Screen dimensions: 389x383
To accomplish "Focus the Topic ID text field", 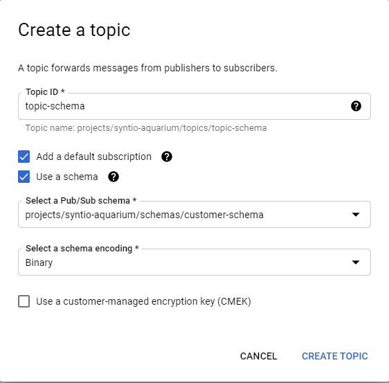I will click(x=194, y=106).
